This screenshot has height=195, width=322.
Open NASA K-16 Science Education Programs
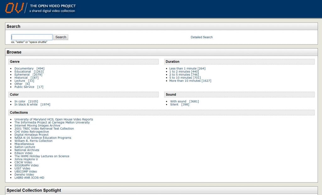(x=43, y=138)
